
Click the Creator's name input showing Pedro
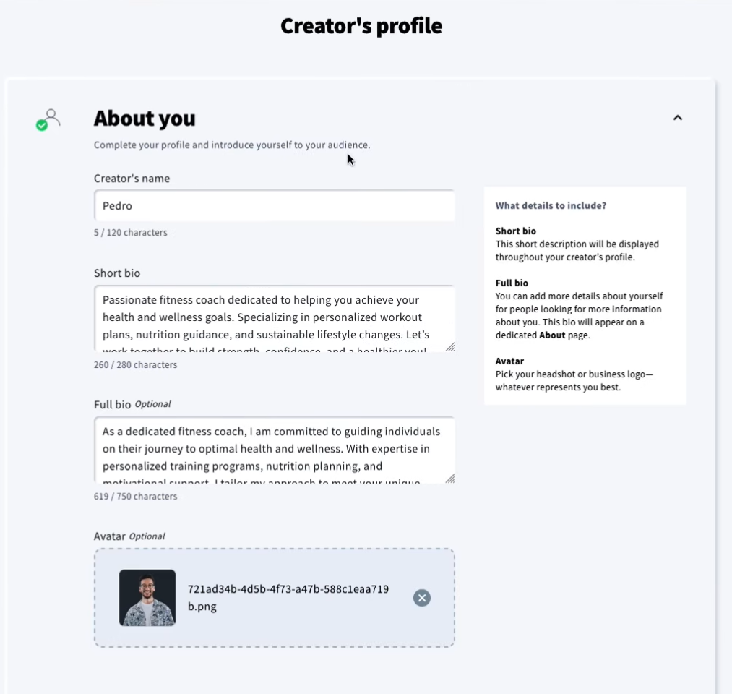[275, 205]
